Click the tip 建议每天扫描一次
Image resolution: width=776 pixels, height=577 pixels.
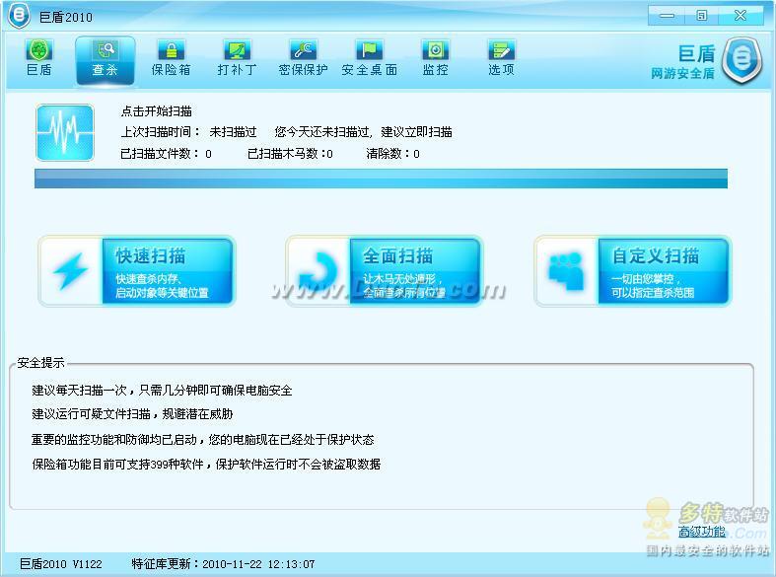tap(162, 391)
